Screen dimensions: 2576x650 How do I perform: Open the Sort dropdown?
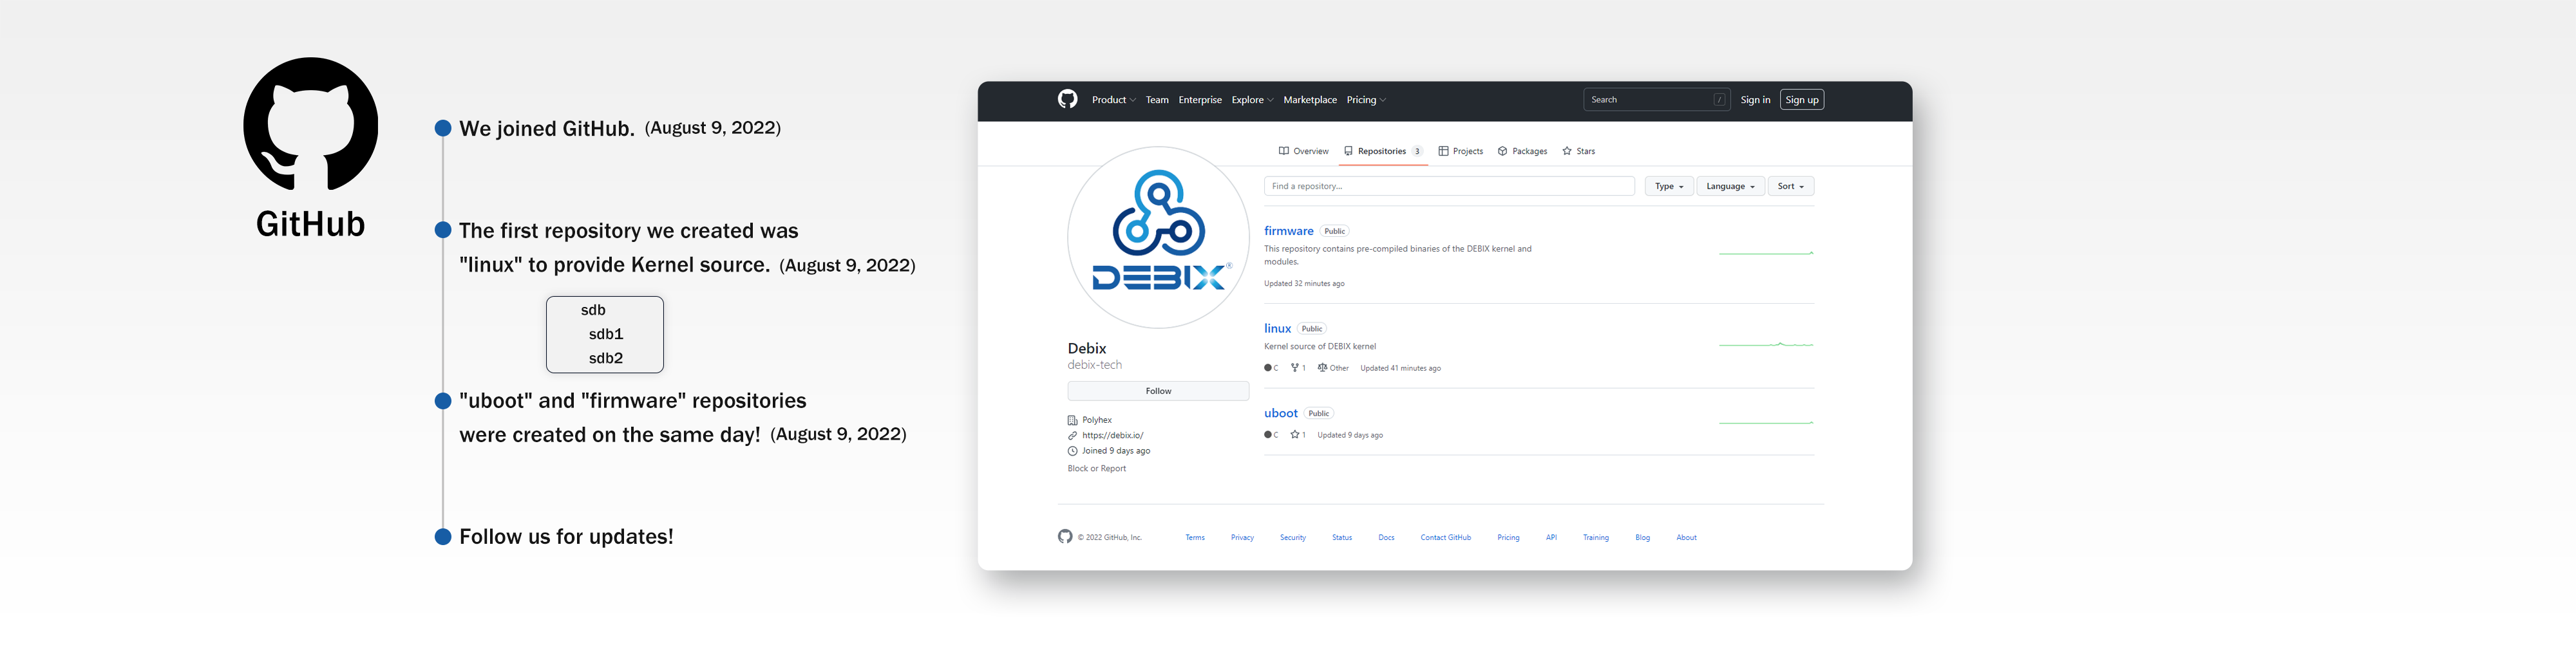1790,186
